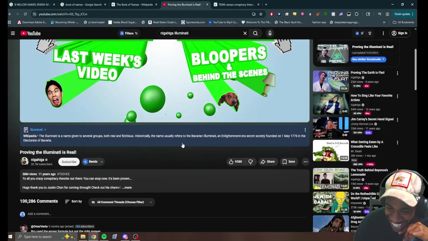The height and width of the screenshot is (241, 428).
Task: Open Chrome profile avatar
Action: 387,14
